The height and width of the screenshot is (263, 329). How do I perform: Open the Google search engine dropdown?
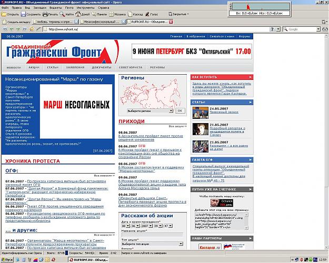pos(318,29)
